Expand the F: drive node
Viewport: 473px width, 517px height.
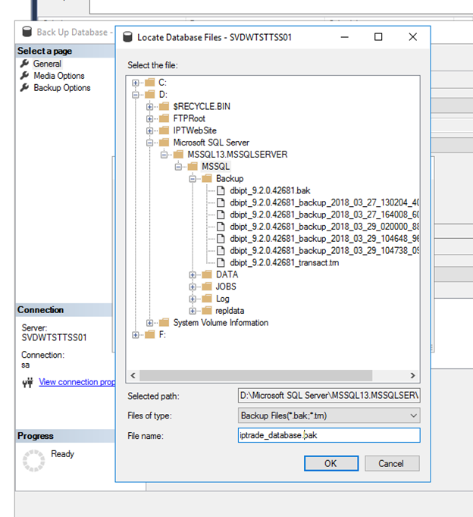click(x=135, y=335)
